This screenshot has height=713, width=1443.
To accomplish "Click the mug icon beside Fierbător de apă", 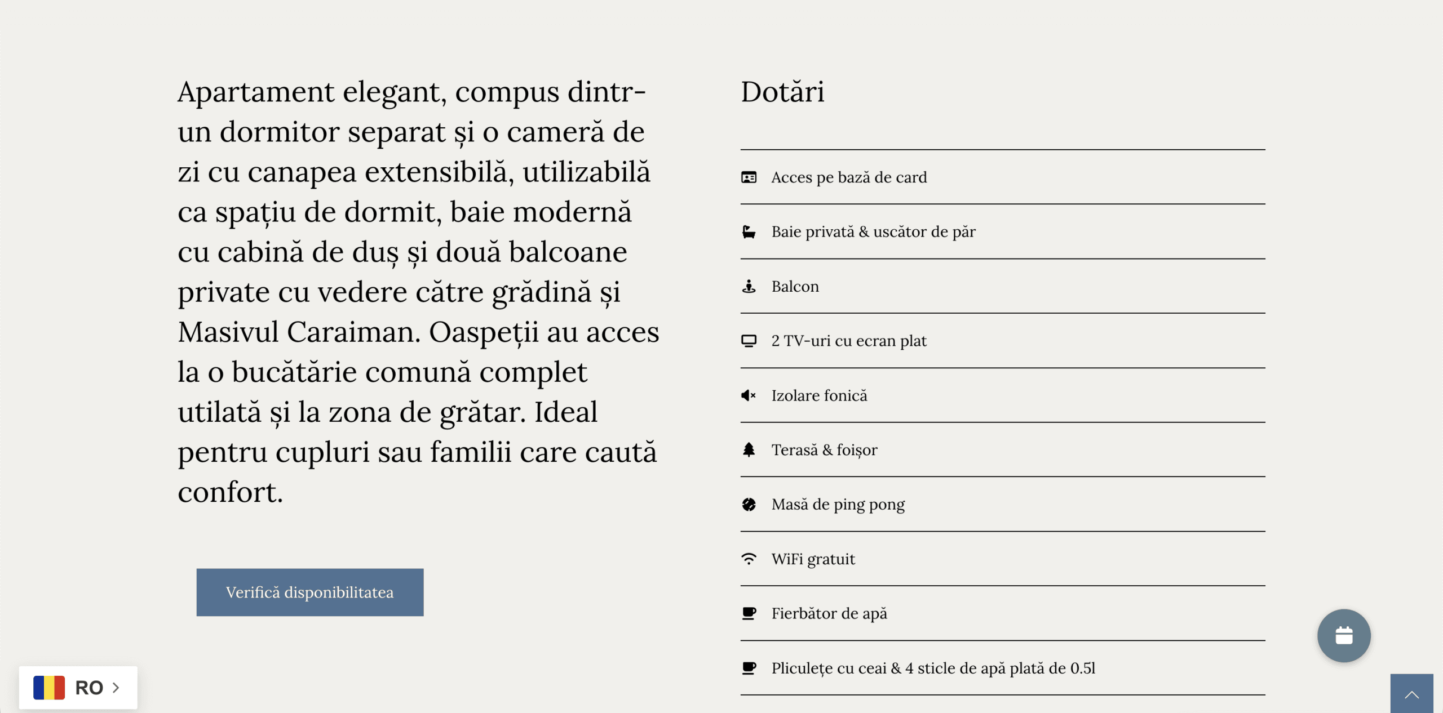I will click(x=749, y=613).
